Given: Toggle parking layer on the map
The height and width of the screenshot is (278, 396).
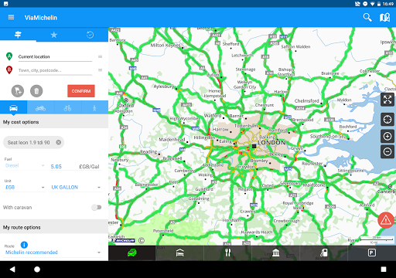Looking at the screenshot, I should [x=372, y=253].
